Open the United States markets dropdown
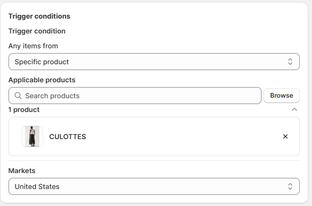This screenshot has height=206, width=312. click(154, 186)
